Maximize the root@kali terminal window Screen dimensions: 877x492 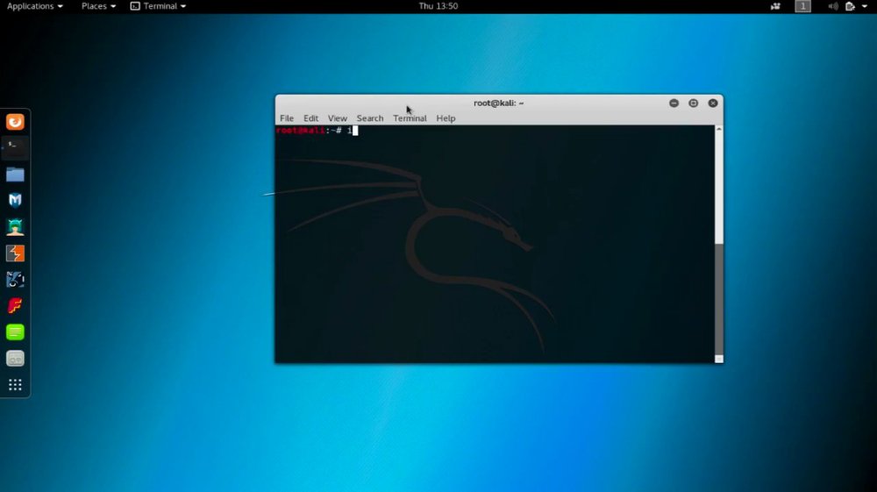pyautogui.click(x=694, y=103)
